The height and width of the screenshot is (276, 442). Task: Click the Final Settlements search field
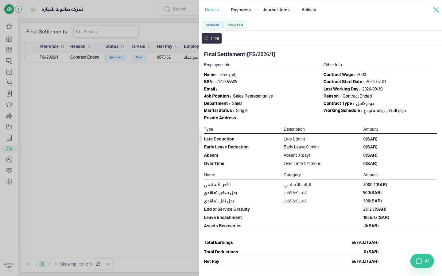pyautogui.click(x=106, y=32)
